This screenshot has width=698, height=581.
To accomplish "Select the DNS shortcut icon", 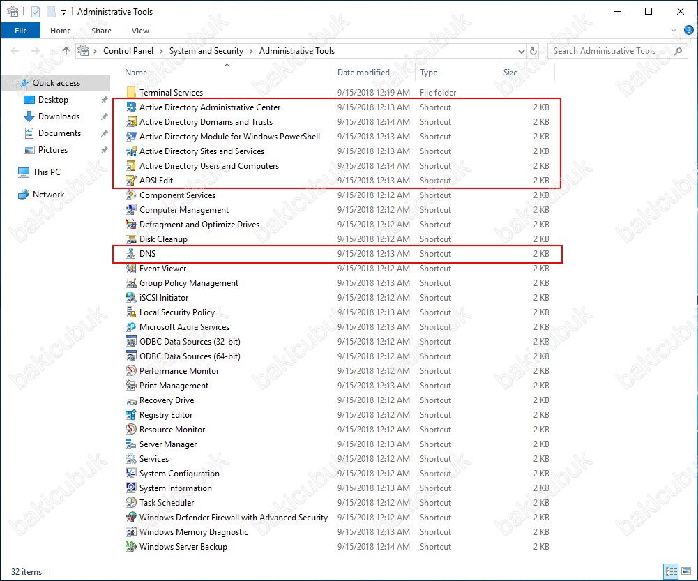I will (x=130, y=254).
